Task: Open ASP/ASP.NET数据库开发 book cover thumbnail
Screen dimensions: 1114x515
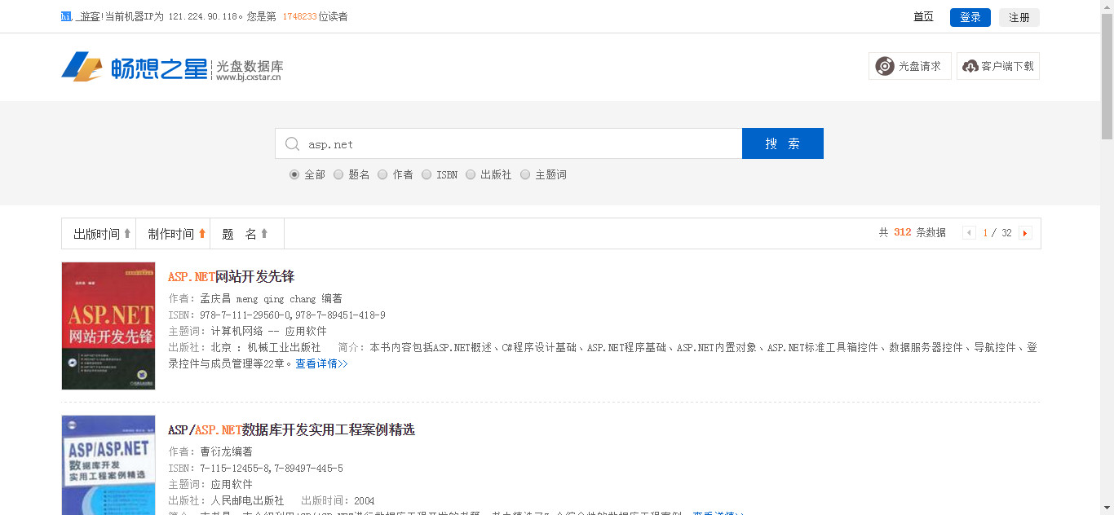Action: (x=108, y=465)
